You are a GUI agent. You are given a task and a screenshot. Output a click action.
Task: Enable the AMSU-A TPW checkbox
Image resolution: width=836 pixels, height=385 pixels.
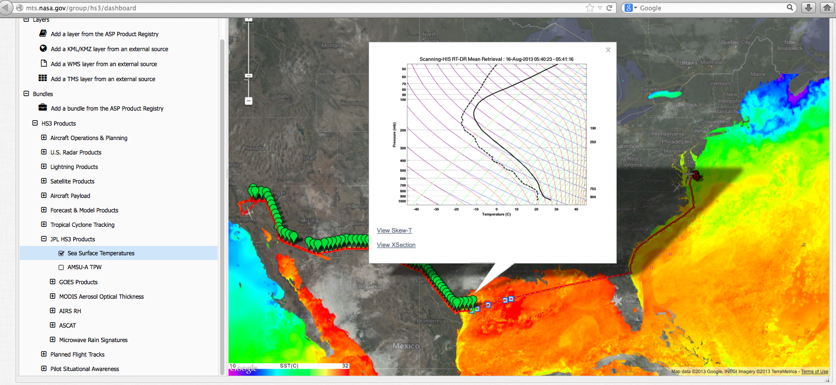pyautogui.click(x=62, y=268)
